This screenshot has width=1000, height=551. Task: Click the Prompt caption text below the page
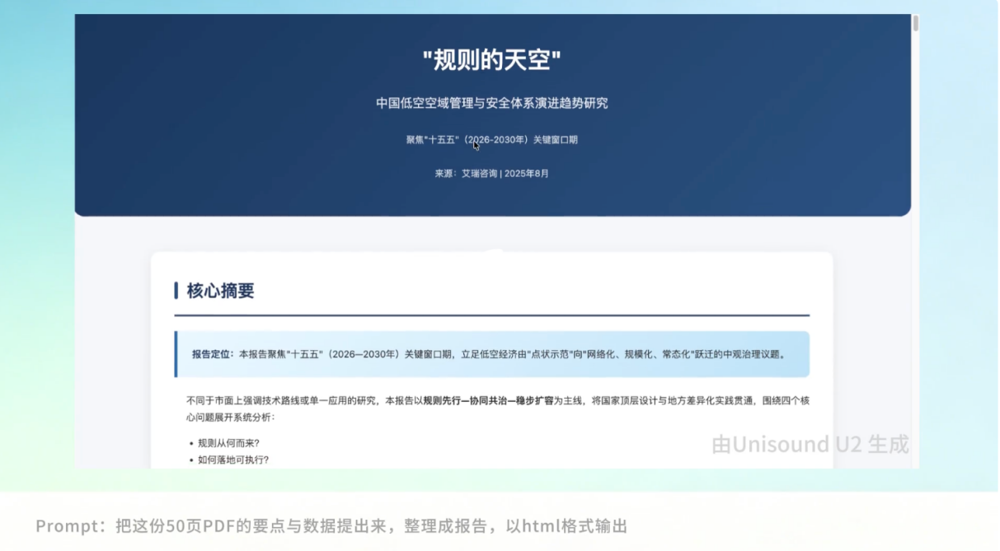tap(331, 526)
